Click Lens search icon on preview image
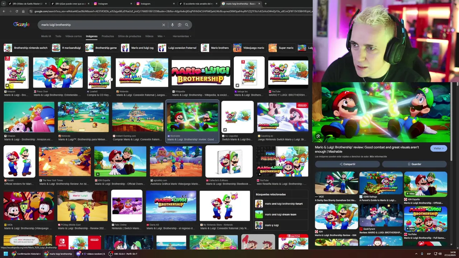 point(318,136)
